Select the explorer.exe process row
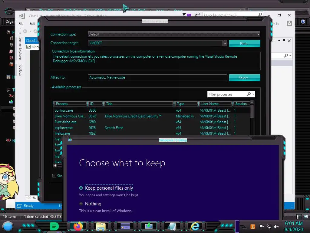Image resolution: width=310 pixels, height=233 pixels. coord(151,128)
